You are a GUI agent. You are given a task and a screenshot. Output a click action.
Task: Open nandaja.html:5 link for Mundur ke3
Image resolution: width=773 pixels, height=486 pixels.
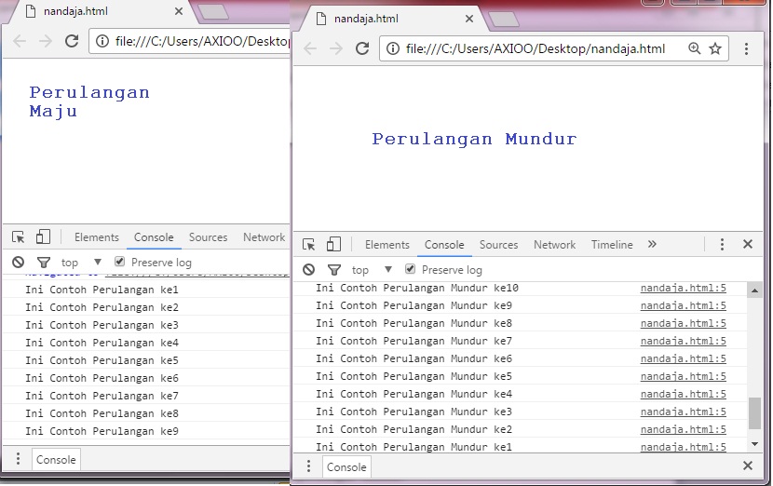(x=684, y=412)
